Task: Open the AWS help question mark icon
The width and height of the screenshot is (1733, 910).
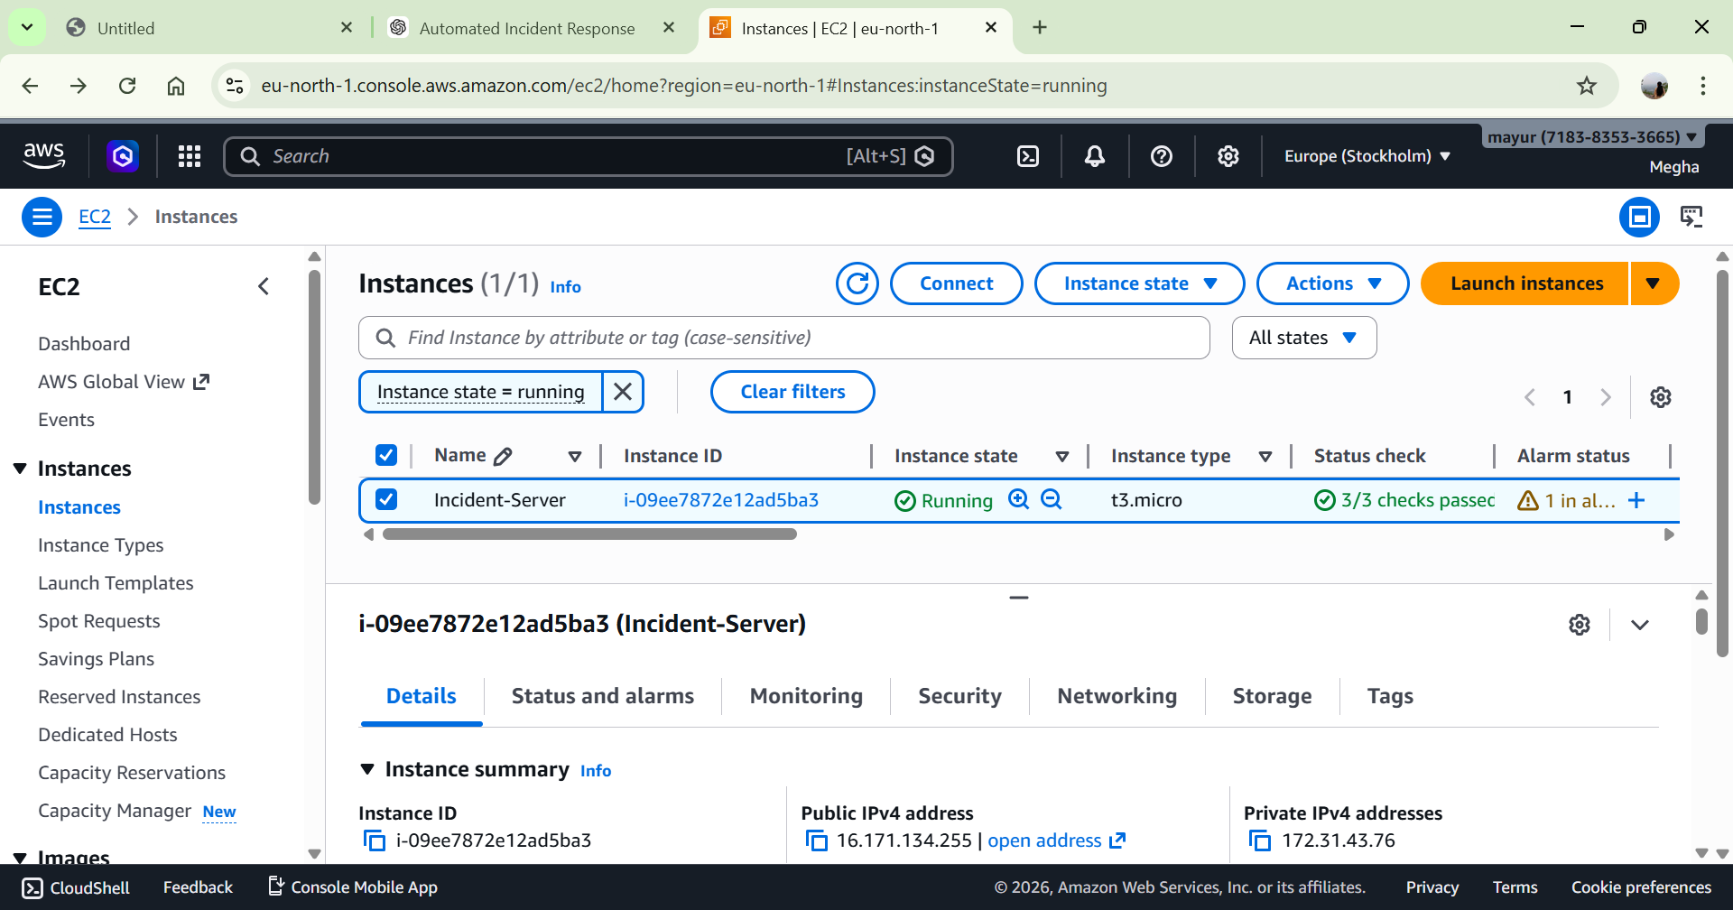Action: tap(1161, 156)
